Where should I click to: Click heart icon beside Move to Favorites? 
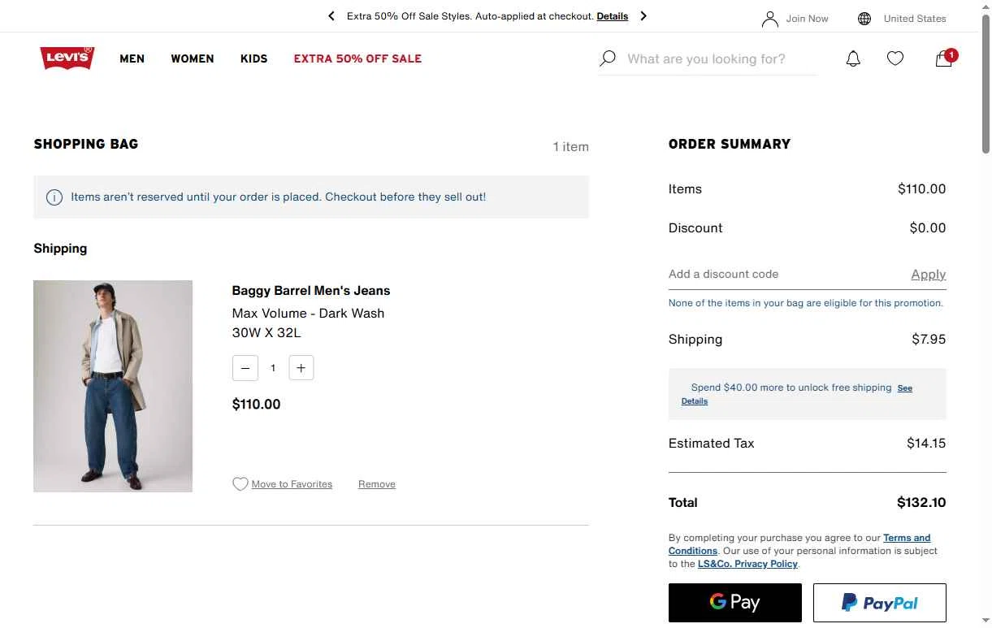click(x=240, y=484)
